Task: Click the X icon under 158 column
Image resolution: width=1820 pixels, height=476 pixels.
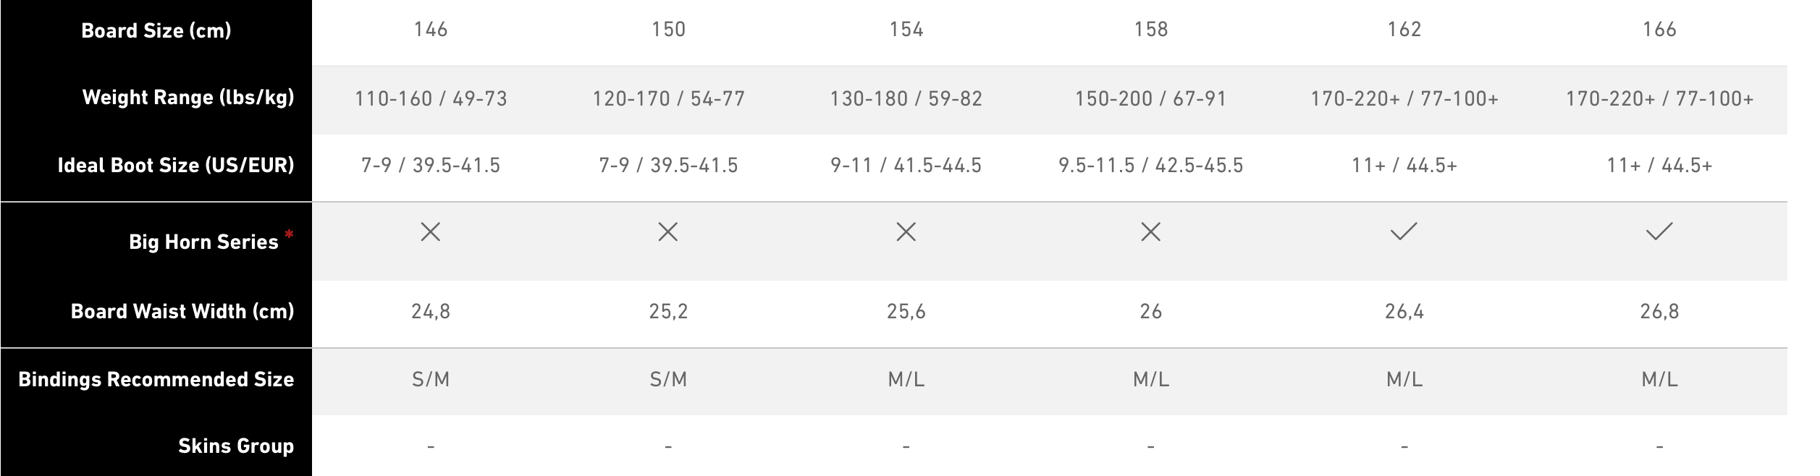Action: click(1150, 232)
